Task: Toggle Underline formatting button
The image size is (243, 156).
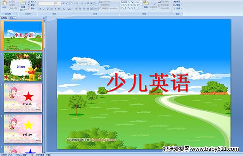Action: [47, 9]
